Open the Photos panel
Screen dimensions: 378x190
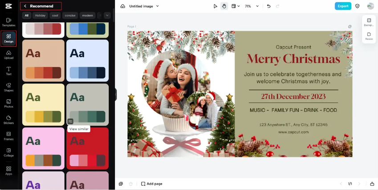click(8, 103)
